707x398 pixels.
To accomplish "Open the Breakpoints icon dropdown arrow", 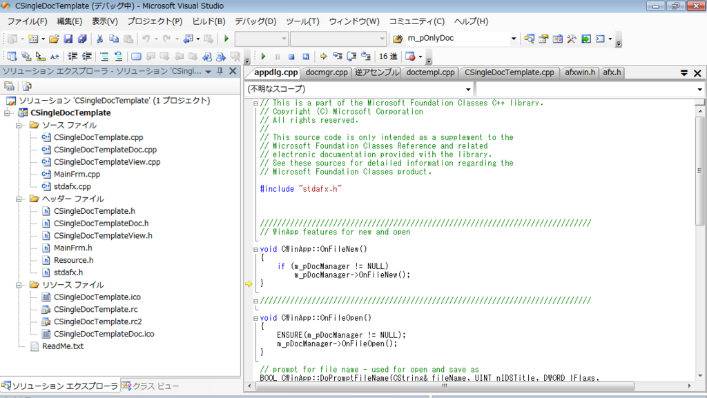I will tap(420, 57).
